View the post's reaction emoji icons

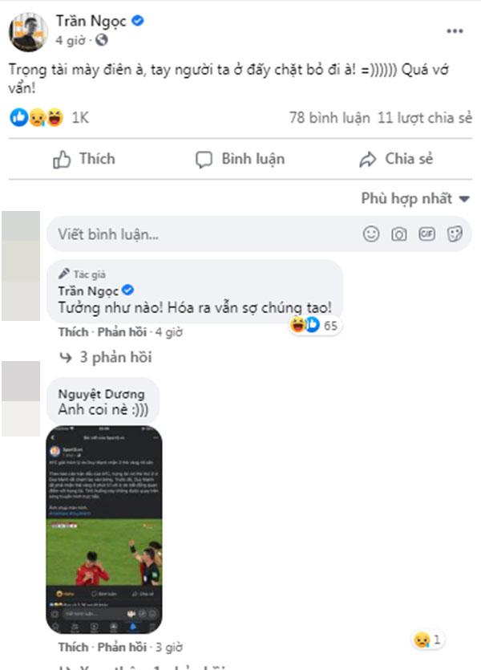pos(37,117)
